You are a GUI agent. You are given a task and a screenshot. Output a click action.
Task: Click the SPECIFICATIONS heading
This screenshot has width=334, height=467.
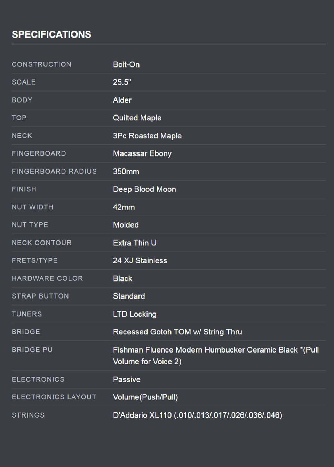pyautogui.click(x=51, y=34)
